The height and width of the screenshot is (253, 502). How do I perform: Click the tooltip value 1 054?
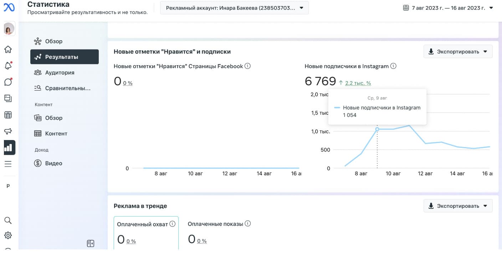pyautogui.click(x=350, y=115)
